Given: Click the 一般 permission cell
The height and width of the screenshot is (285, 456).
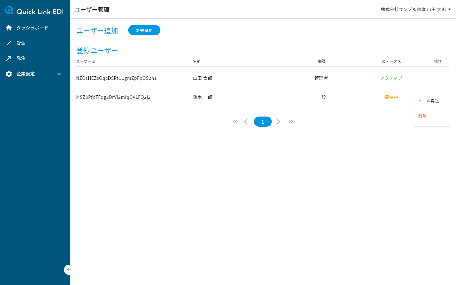Looking at the screenshot, I should tap(321, 97).
